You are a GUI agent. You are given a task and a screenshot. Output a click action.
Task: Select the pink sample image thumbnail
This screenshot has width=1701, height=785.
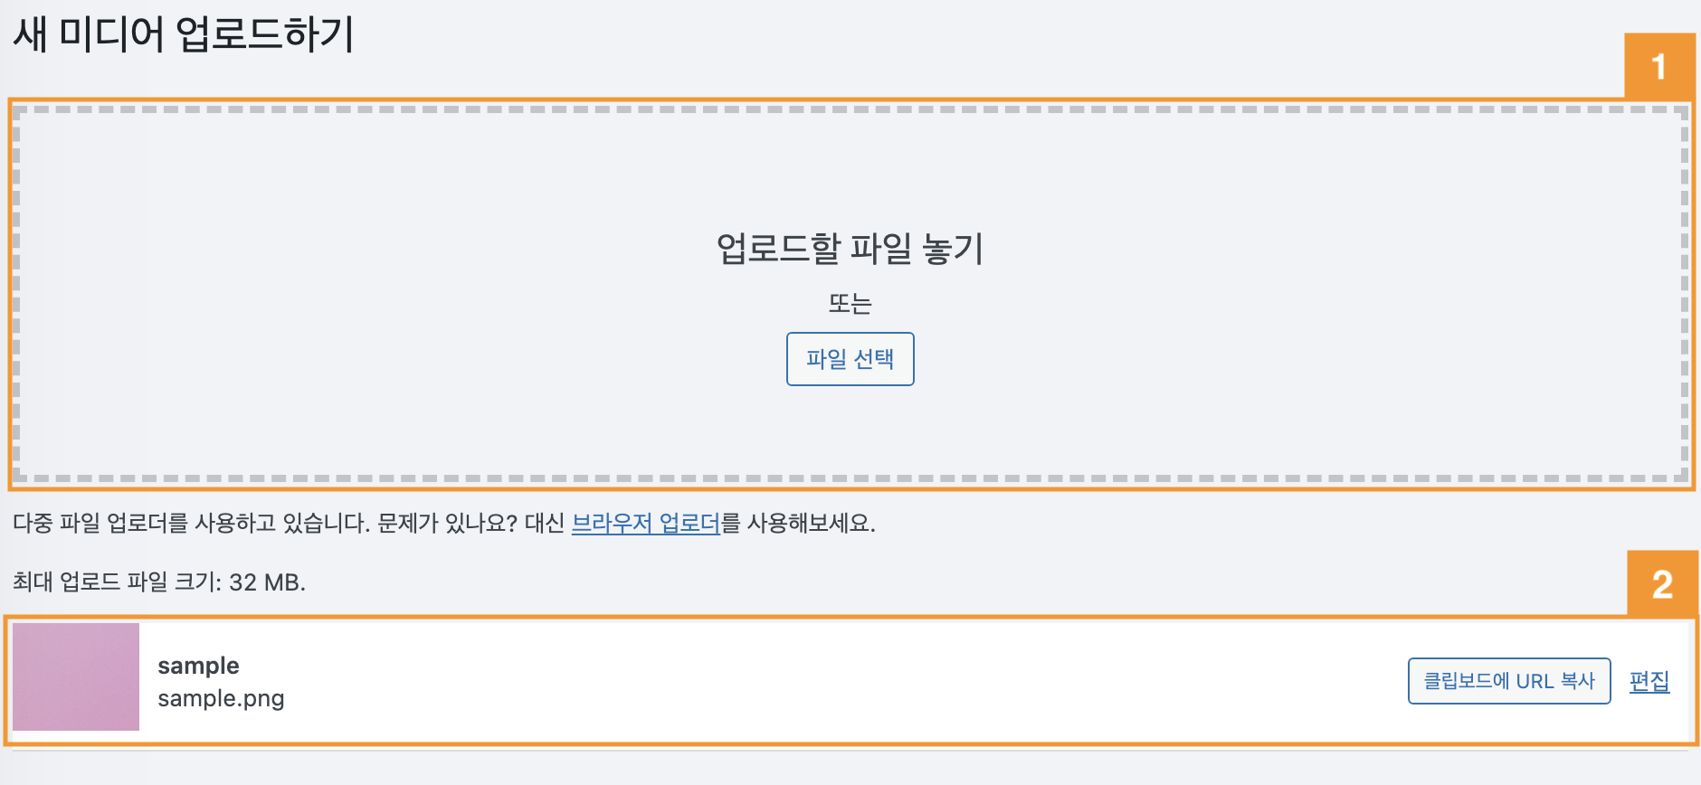76,676
